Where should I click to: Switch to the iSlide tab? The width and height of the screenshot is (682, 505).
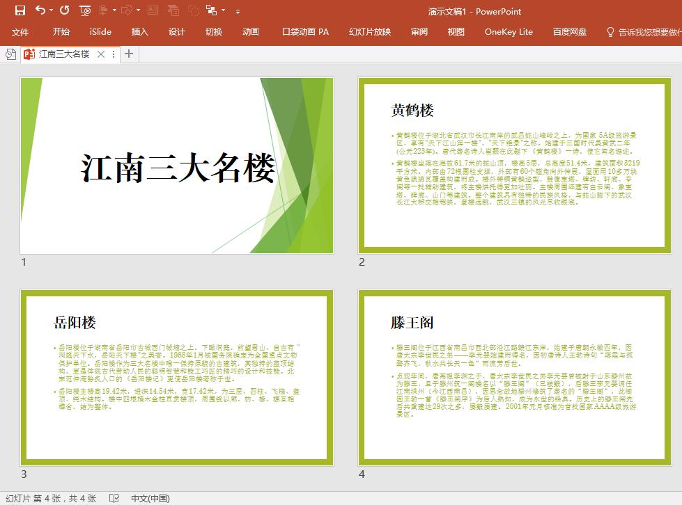[99, 31]
